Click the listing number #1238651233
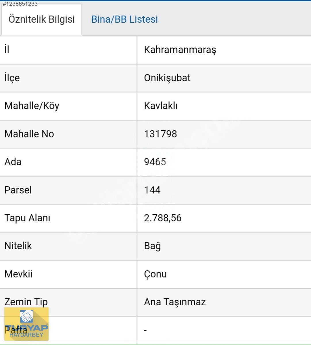The image size is (311, 345). (x=20, y=4)
